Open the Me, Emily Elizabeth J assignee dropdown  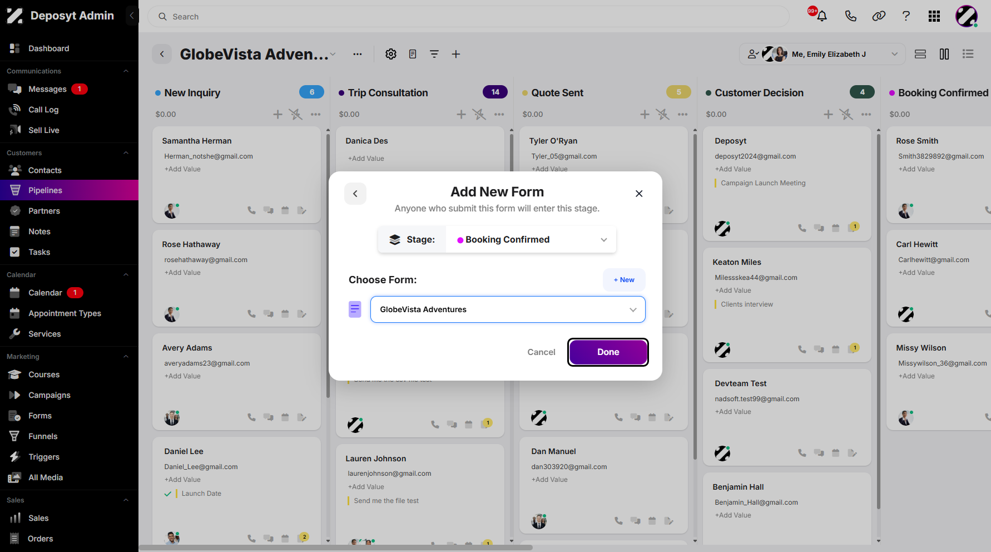[x=822, y=54]
